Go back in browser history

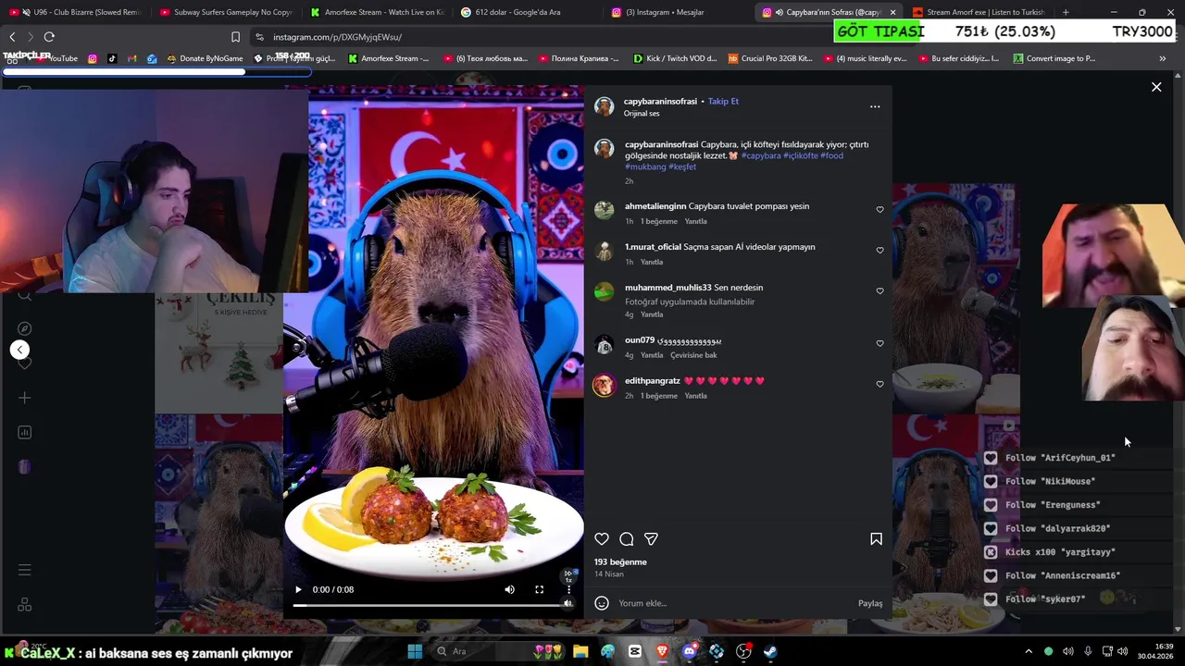tap(12, 37)
